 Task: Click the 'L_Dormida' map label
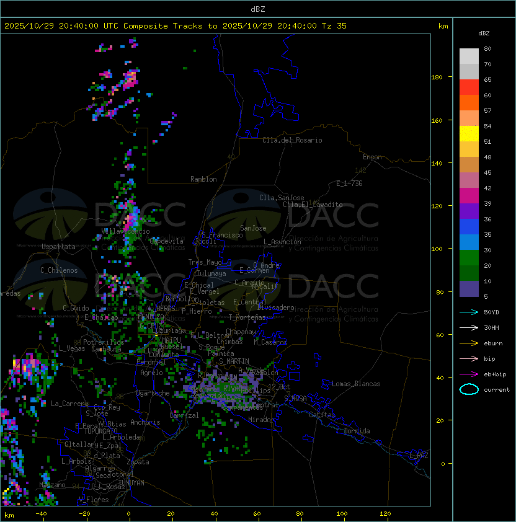(353, 431)
